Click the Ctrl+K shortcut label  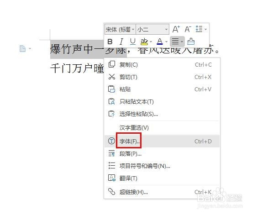(x=203, y=192)
